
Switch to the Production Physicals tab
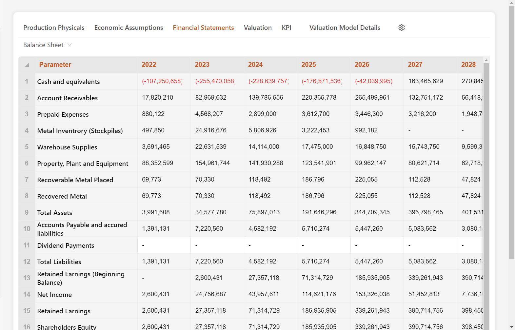[54, 28]
